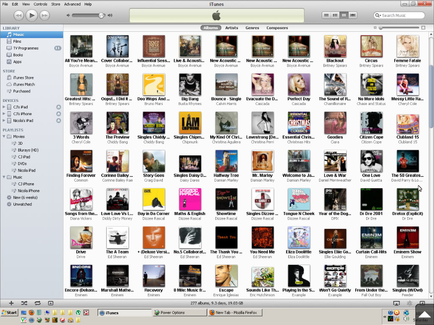Toggle repeat mode
Screen dimensions: 434x325
(x=38, y=303)
